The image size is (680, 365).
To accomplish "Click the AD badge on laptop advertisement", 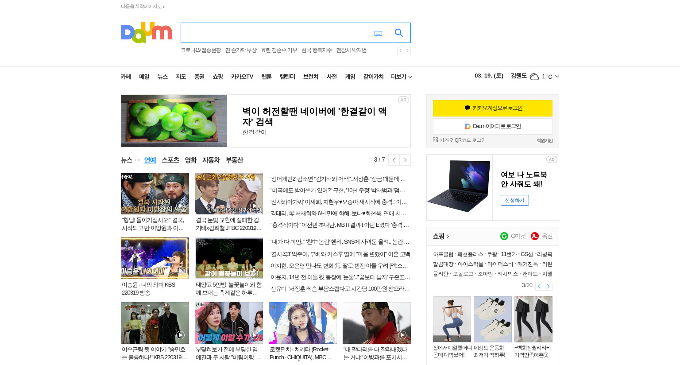I will pos(552,159).
